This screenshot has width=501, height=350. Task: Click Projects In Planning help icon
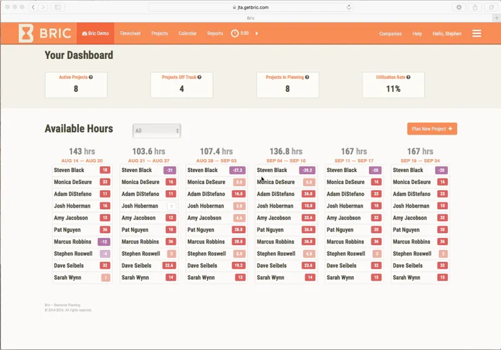307,77
